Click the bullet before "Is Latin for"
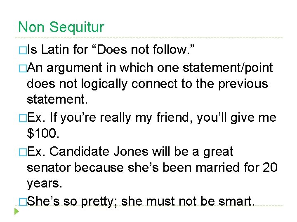Viewport: 297px width, 222px height. coord(23,50)
